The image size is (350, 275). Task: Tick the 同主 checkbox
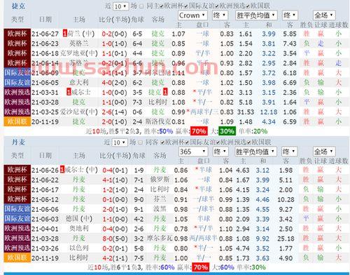pyautogui.click(x=141, y=6)
